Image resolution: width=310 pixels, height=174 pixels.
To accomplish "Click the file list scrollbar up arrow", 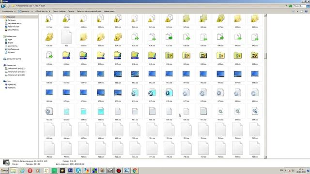I will coord(265,15).
